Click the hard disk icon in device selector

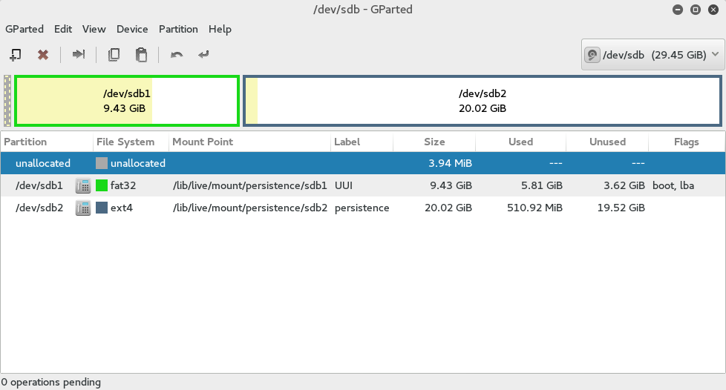click(x=592, y=55)
